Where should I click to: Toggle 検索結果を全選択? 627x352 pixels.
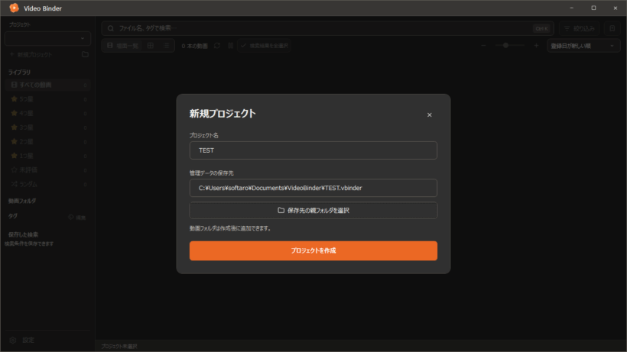(x=264, y=46)
